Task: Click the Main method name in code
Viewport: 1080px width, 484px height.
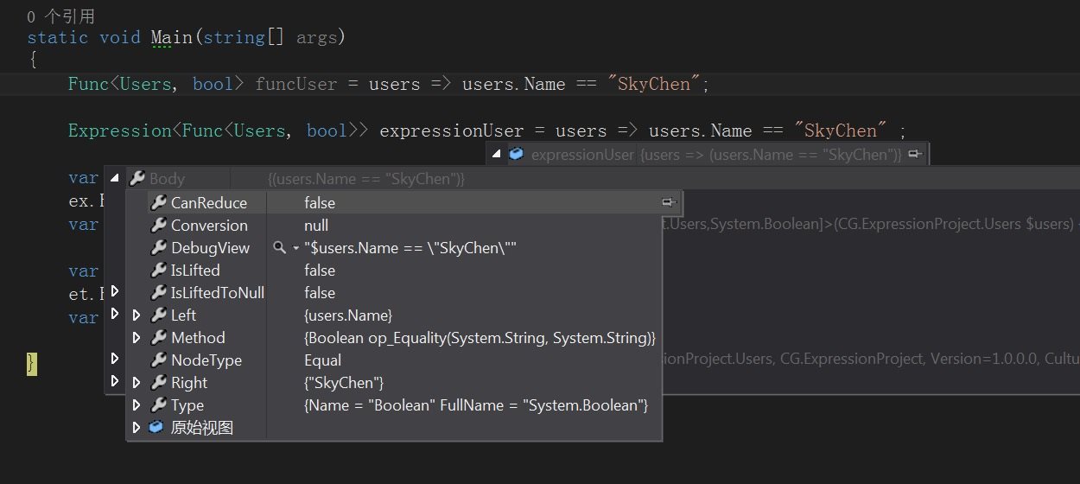Action: pos(172,38)
